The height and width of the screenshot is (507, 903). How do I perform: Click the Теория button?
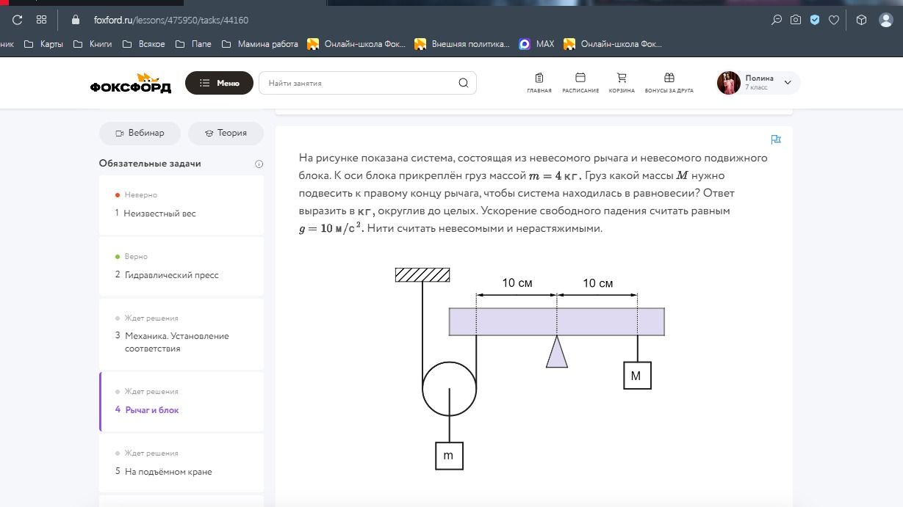pyautogui.click(x=226, y=133)
